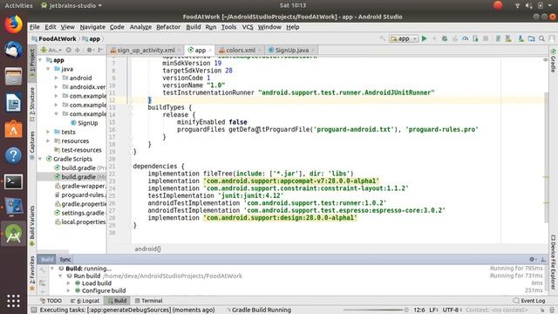Screen dimensions: 558x314
Task: Open the Help icon in dock
Action: (x=14, y=155)
